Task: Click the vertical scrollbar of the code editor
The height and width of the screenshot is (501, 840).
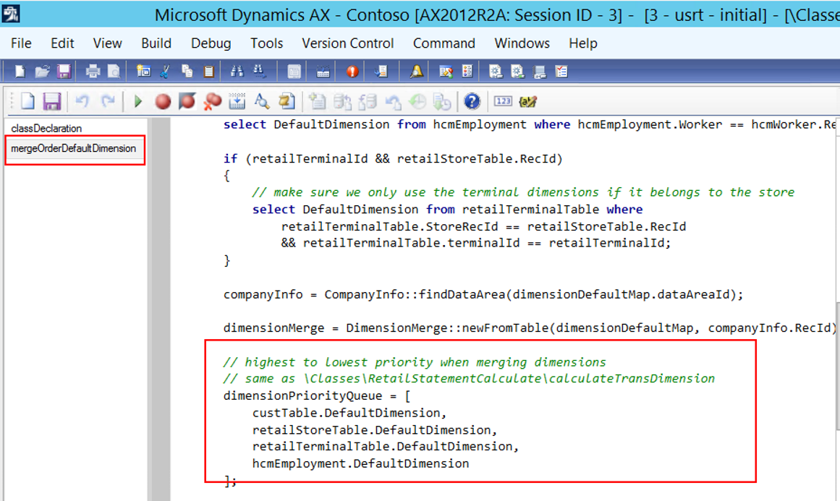Action: (x=837, y=366)
